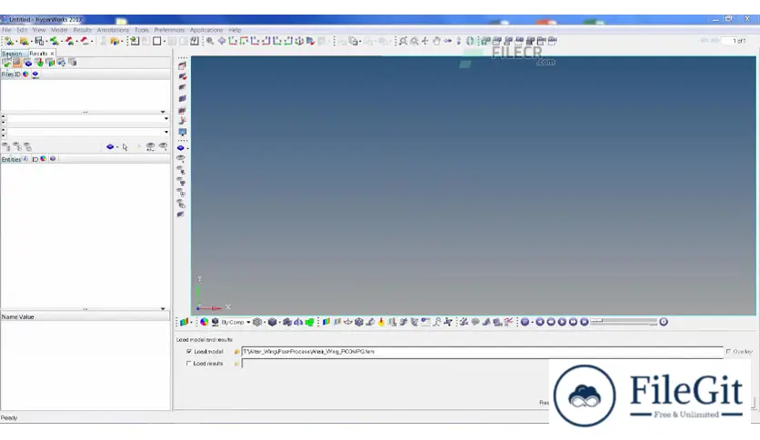Image resolution: width=760 pixels, height=440 pixels.
Task: Go to the last animation frame
Action: 584,322
